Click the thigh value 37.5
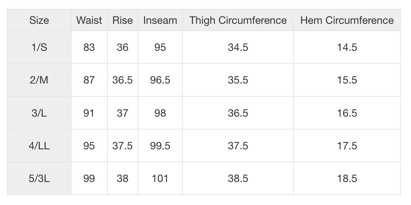The width and height of the screenshot is (411, 205). click(x=238, y=146)
